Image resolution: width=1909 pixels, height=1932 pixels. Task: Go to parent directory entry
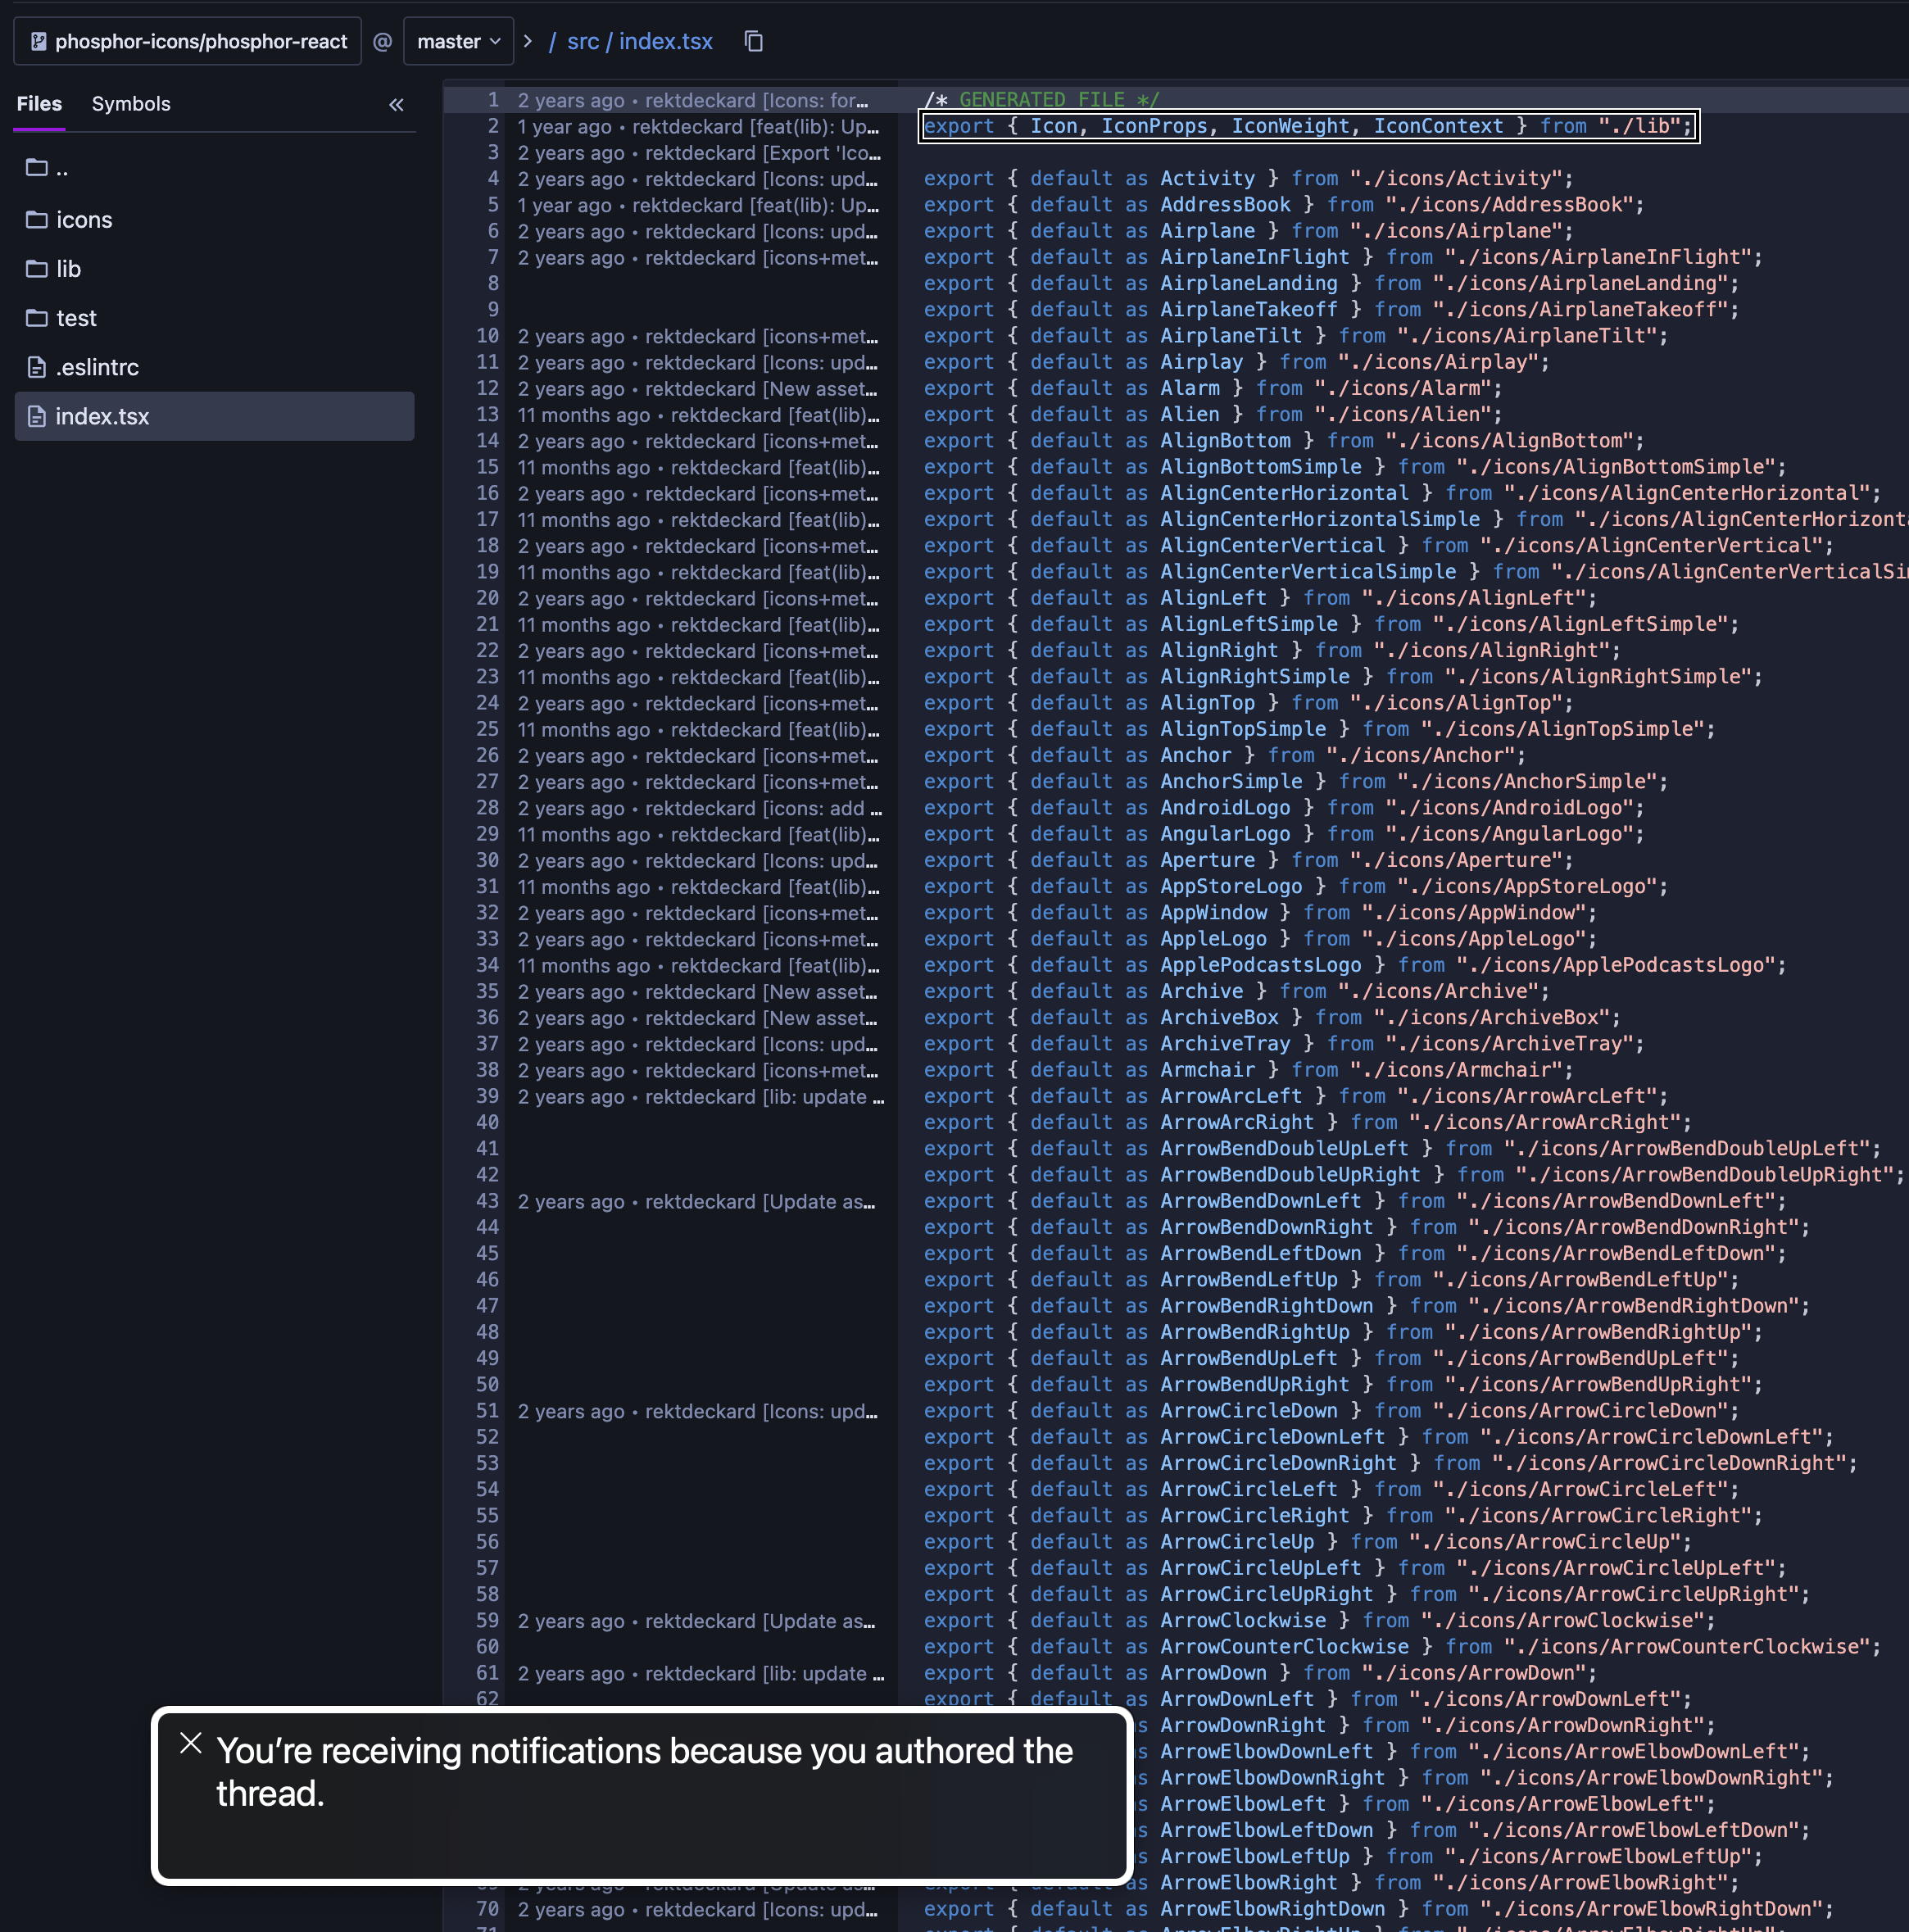tap(62, 168)
